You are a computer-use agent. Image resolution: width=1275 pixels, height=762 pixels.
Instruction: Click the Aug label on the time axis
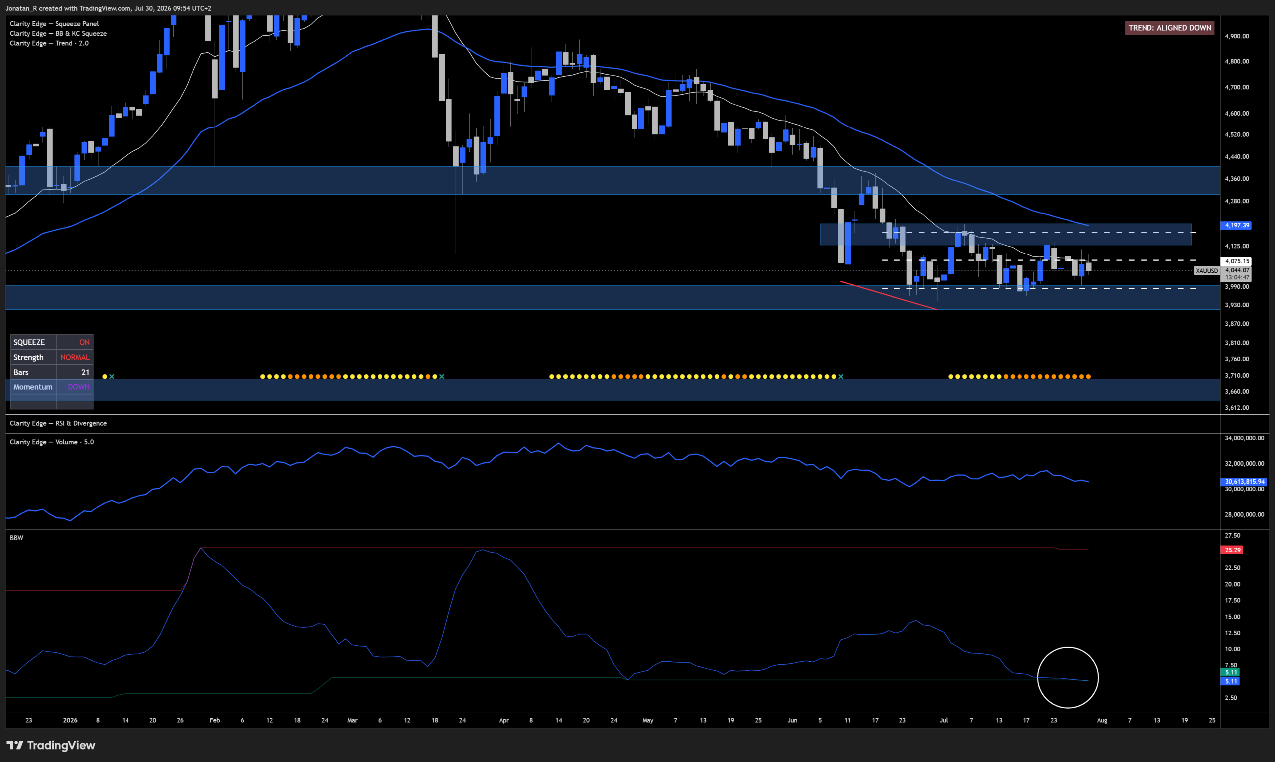(x=1102, y=720)
